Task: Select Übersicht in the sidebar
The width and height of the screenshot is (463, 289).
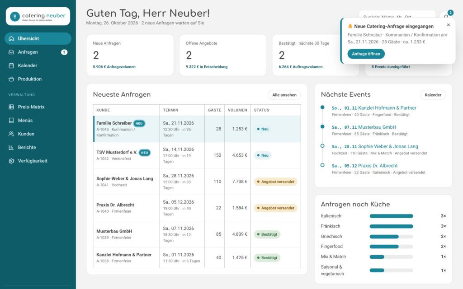Action: [x=38, y=39]
